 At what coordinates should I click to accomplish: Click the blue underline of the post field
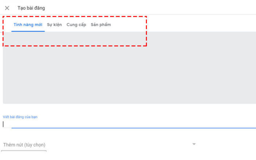[x=133, y=128]
